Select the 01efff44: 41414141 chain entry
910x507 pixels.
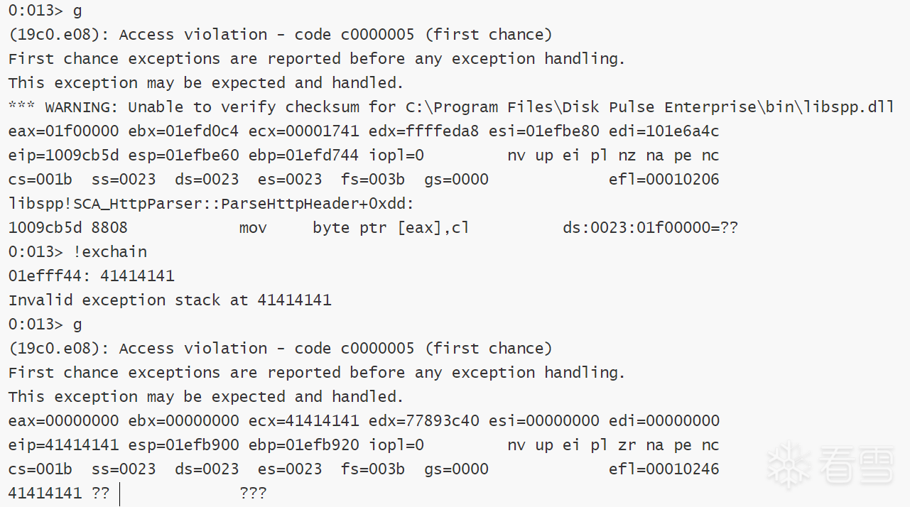91,276
